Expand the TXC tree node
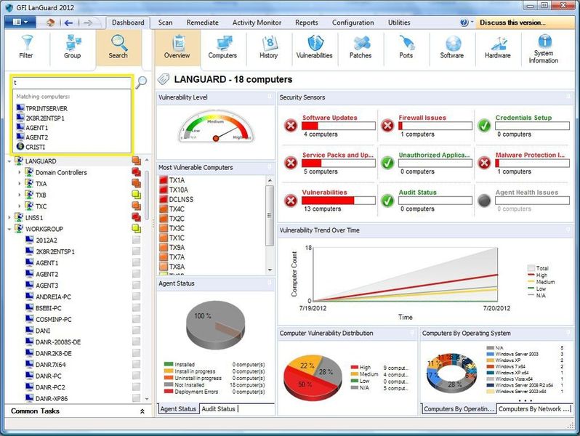This screenshot has height=436, width=580. pos(20,206)
